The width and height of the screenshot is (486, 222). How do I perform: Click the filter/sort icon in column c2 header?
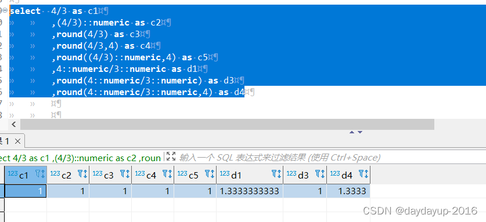click(x=83, y=174)
